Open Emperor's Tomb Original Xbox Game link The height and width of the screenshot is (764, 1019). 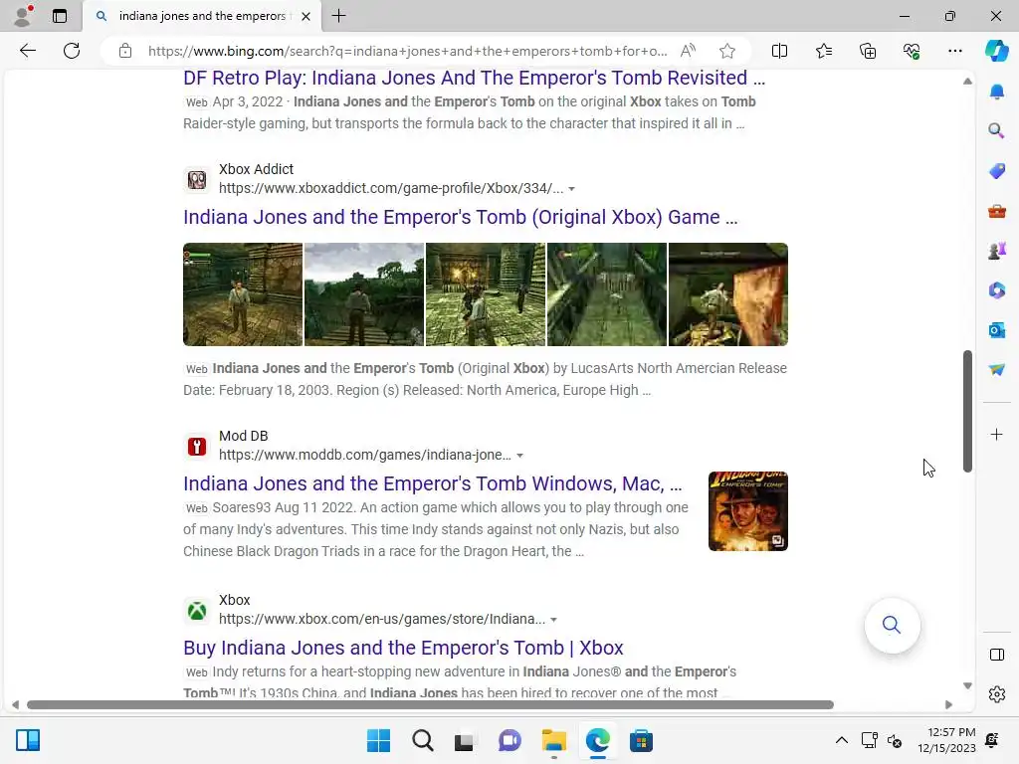(x=460, y=217)
